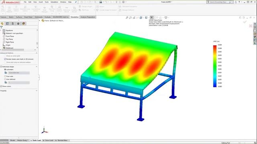The image size is (257, 144).
Task: Open the View Orientation cube icon
Action: 141,18
